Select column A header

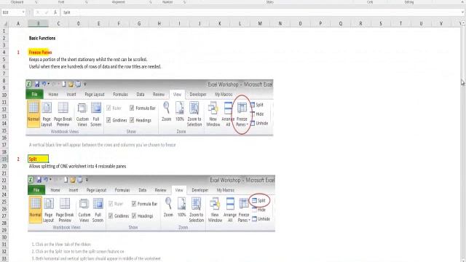18,23
